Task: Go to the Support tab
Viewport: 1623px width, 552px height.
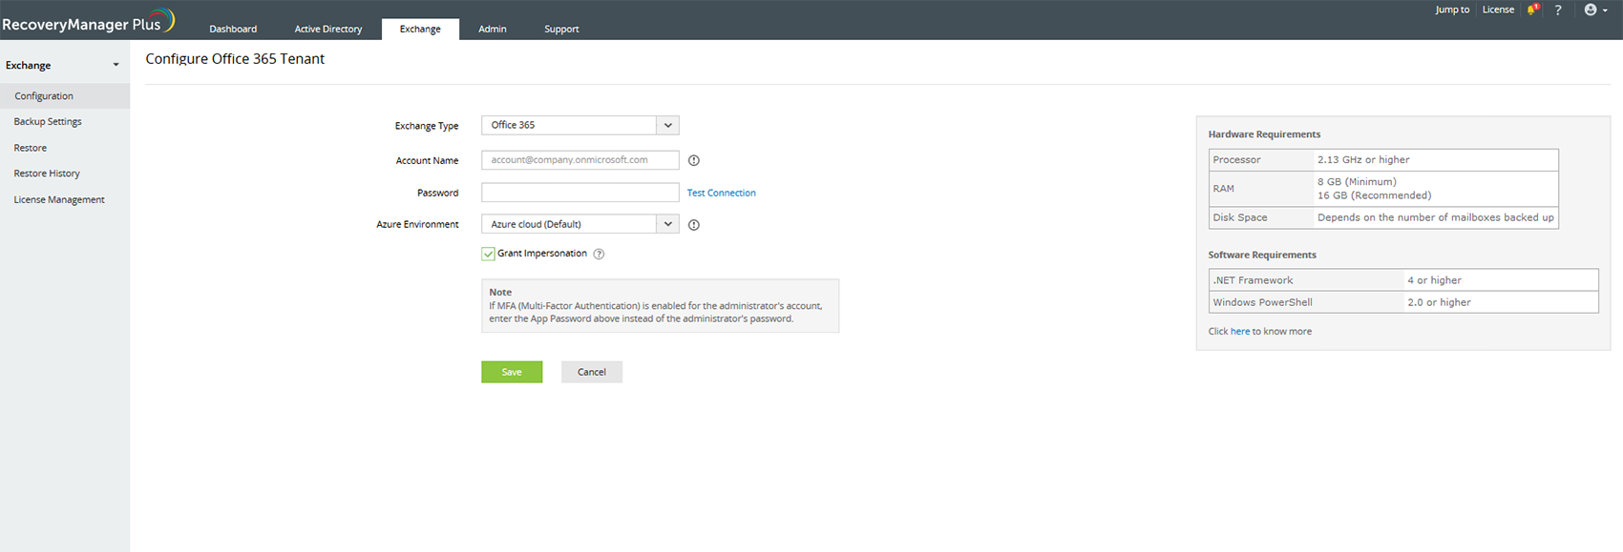Action: pyautogui.click(x=561, y=29)
